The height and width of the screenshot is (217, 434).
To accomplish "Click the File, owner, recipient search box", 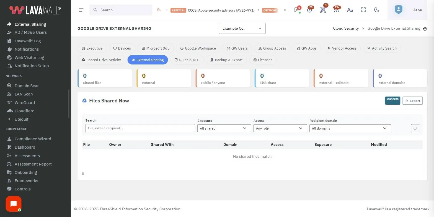I will click(140, 128).
